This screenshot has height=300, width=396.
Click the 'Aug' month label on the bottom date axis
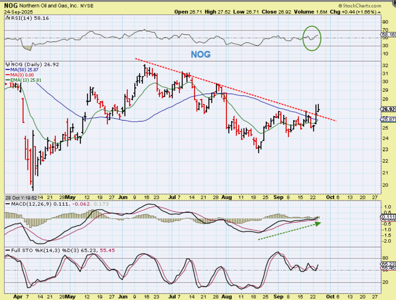226,297
